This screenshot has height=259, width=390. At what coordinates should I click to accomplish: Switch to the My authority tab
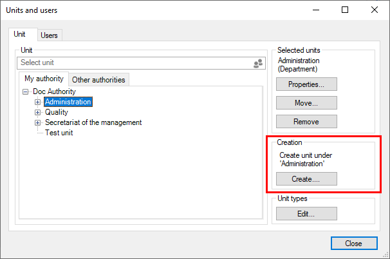pos(42,79)
